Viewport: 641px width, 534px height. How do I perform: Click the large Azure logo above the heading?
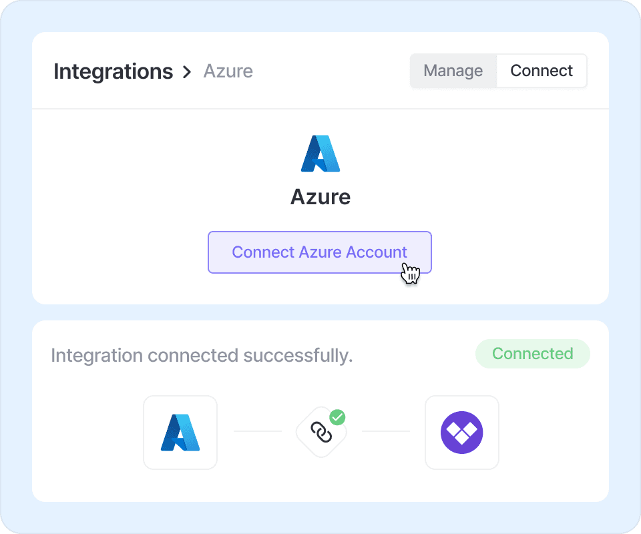coord(320,154)
